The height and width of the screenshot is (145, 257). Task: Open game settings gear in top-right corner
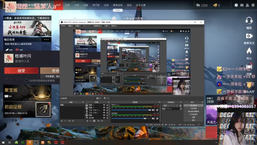coord(253,5)
